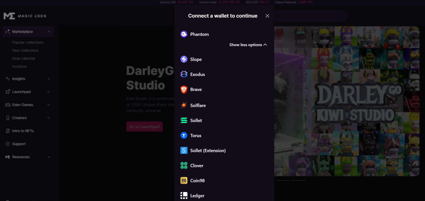Screen dimensions: 425x201
Task: Expand the Resources menu chevron
Action: (x=49, y=157)
